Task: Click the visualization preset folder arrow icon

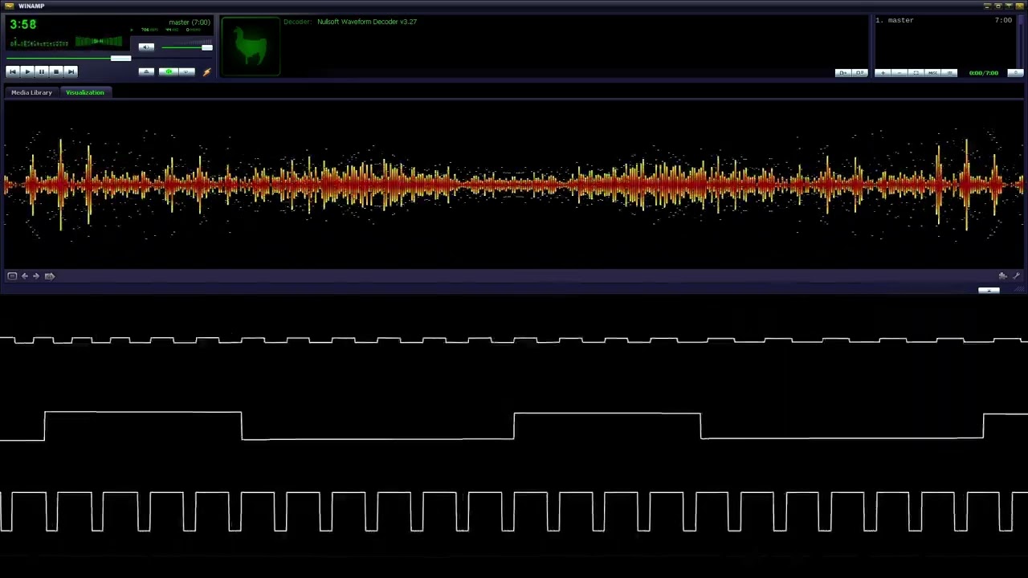Action: pos(49,276)
